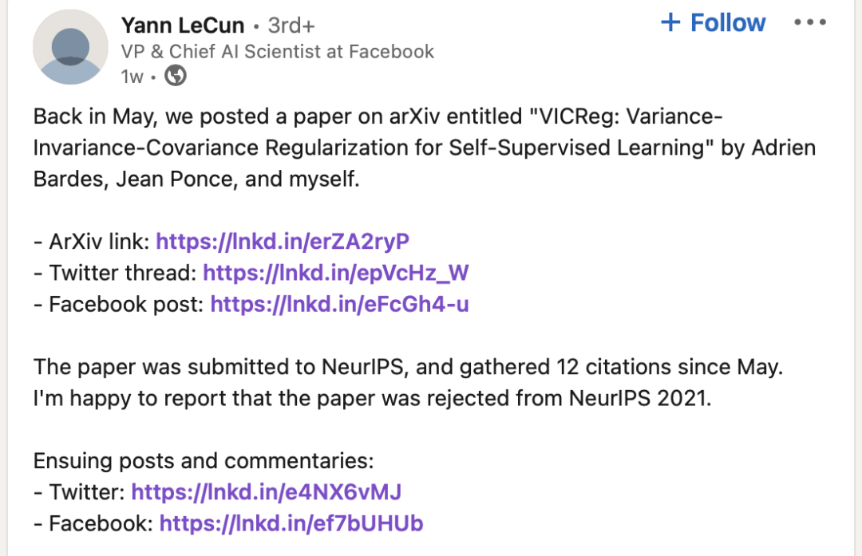Open the ensuing Facebook link lnkd.in/ef7bUHUb
Image resolution: width=862 pixels, height=556 pixels.
pos(291,523)
